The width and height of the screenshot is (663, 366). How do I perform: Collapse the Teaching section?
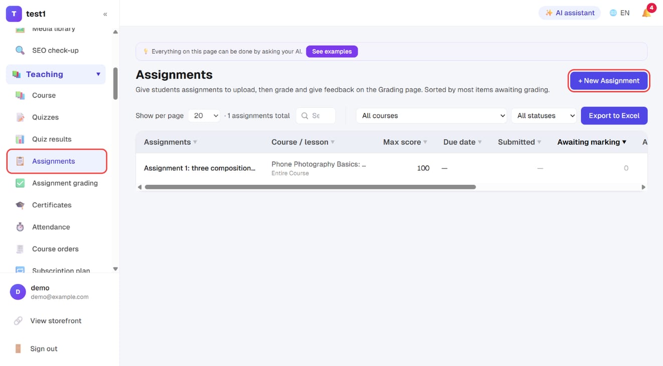click(98, 74)
